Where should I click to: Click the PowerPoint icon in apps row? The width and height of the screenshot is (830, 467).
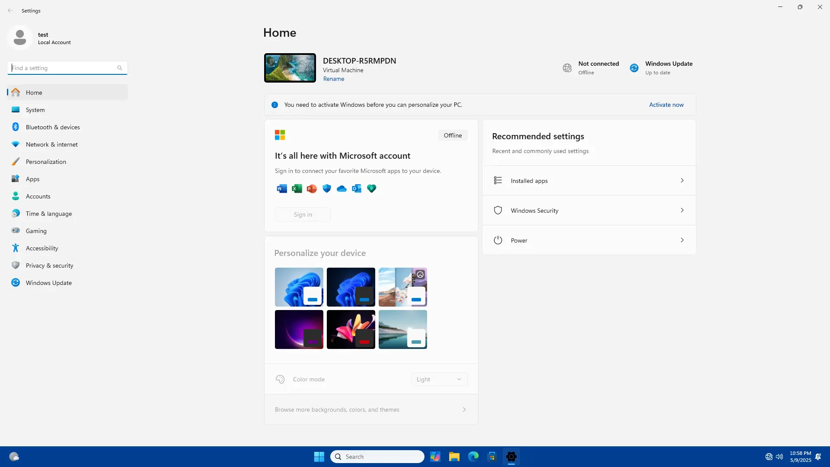[x=312, y=189]
